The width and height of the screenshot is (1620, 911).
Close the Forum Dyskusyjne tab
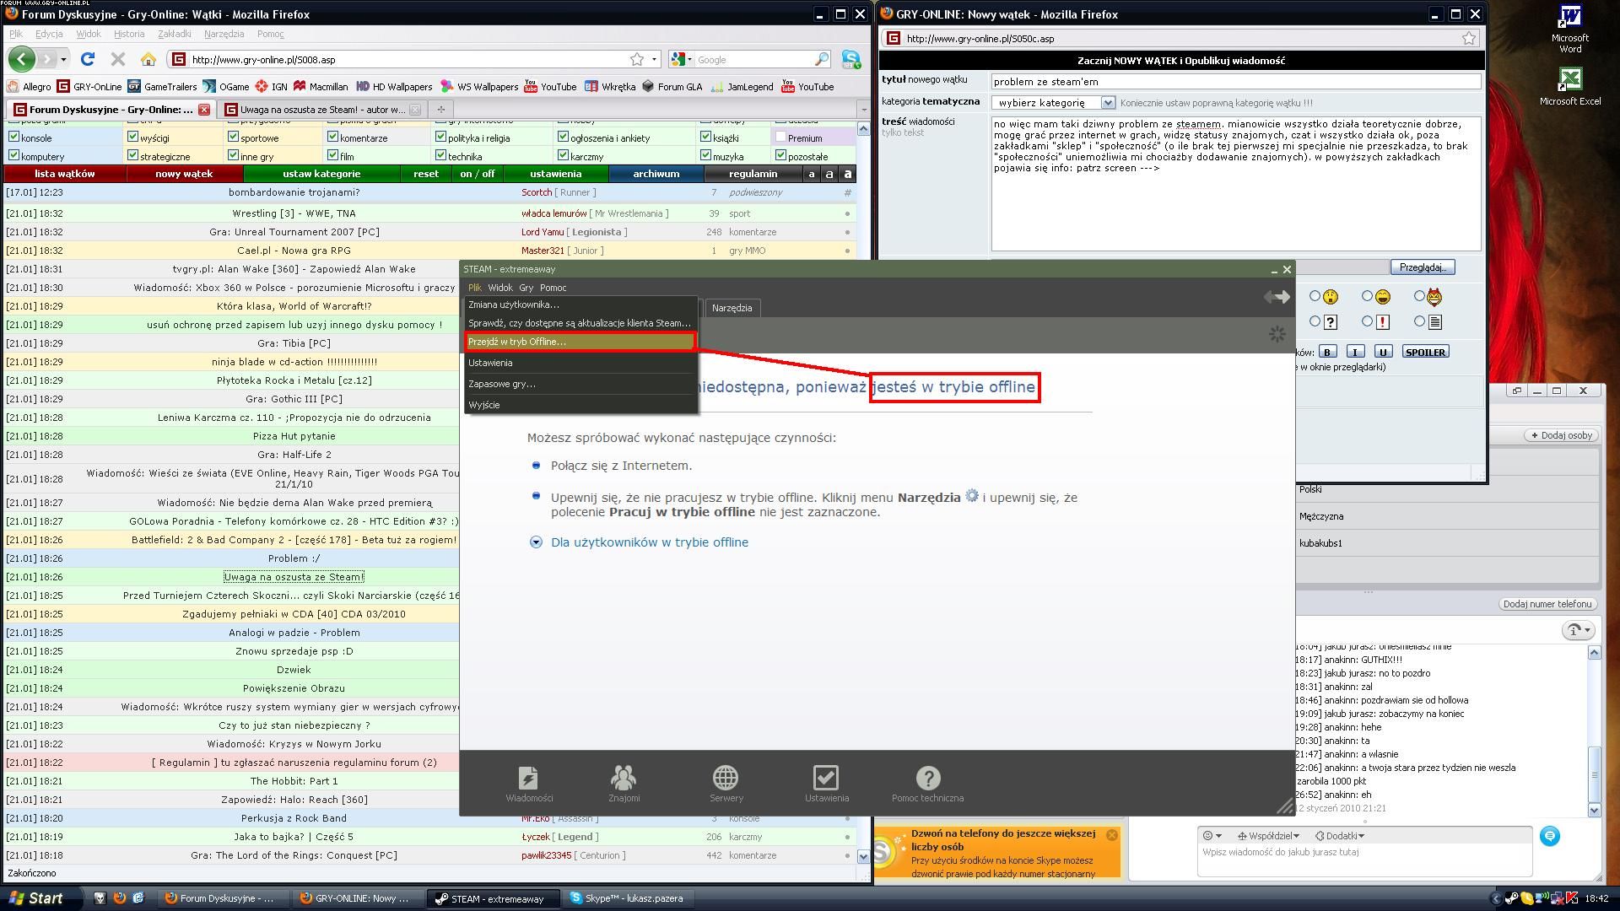tap(203, 110)
